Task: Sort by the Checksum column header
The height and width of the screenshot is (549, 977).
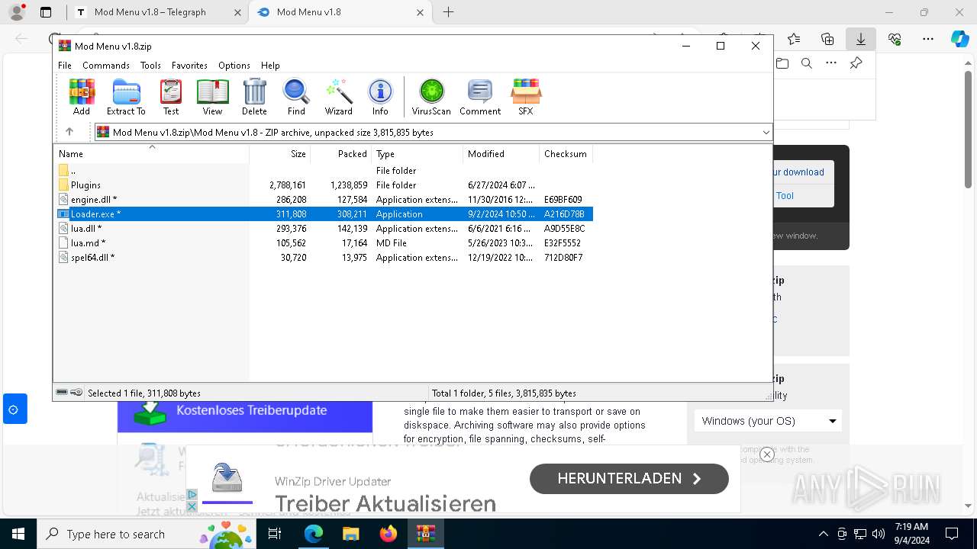Action: [x=566, y=154]
